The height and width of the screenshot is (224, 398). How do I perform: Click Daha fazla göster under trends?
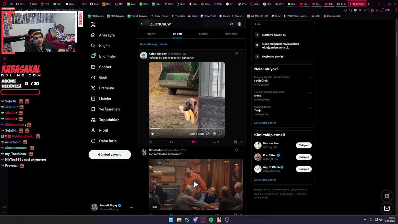(265, 123)
